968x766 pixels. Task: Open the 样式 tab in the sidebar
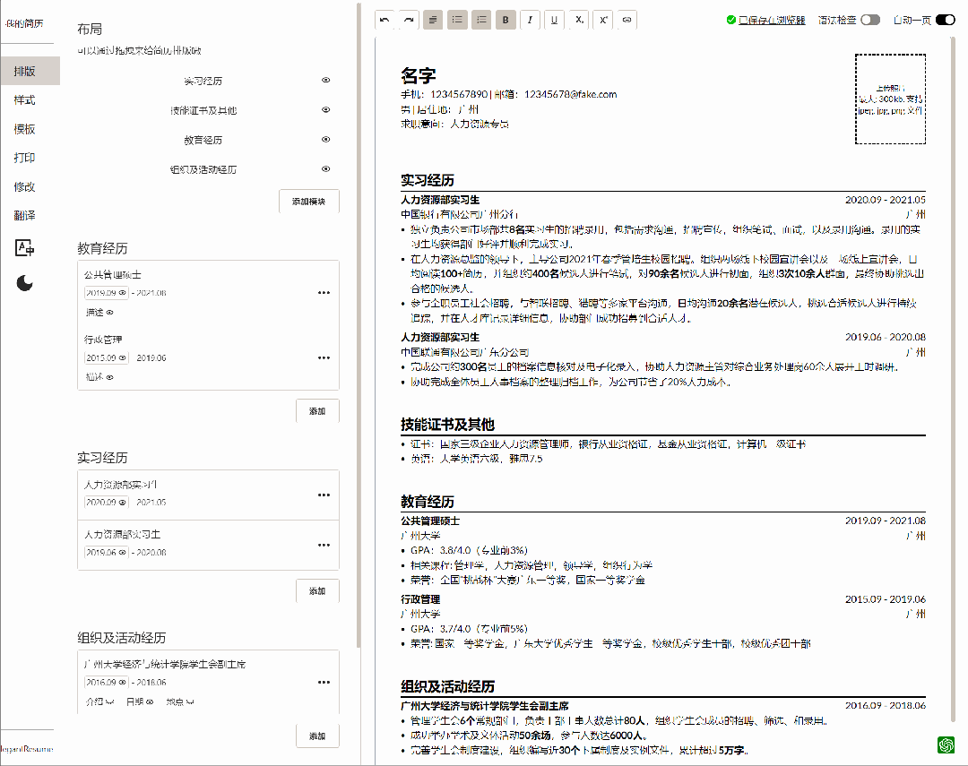pos(25,99)
